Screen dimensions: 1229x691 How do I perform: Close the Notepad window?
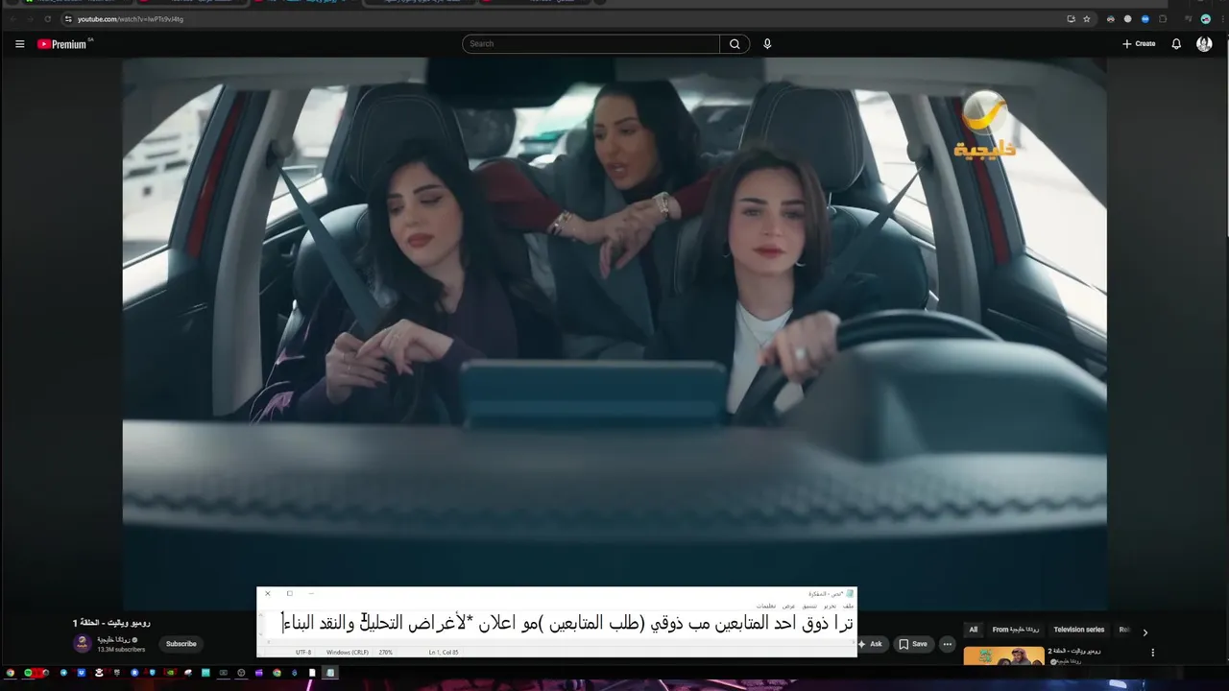point(268,593)
